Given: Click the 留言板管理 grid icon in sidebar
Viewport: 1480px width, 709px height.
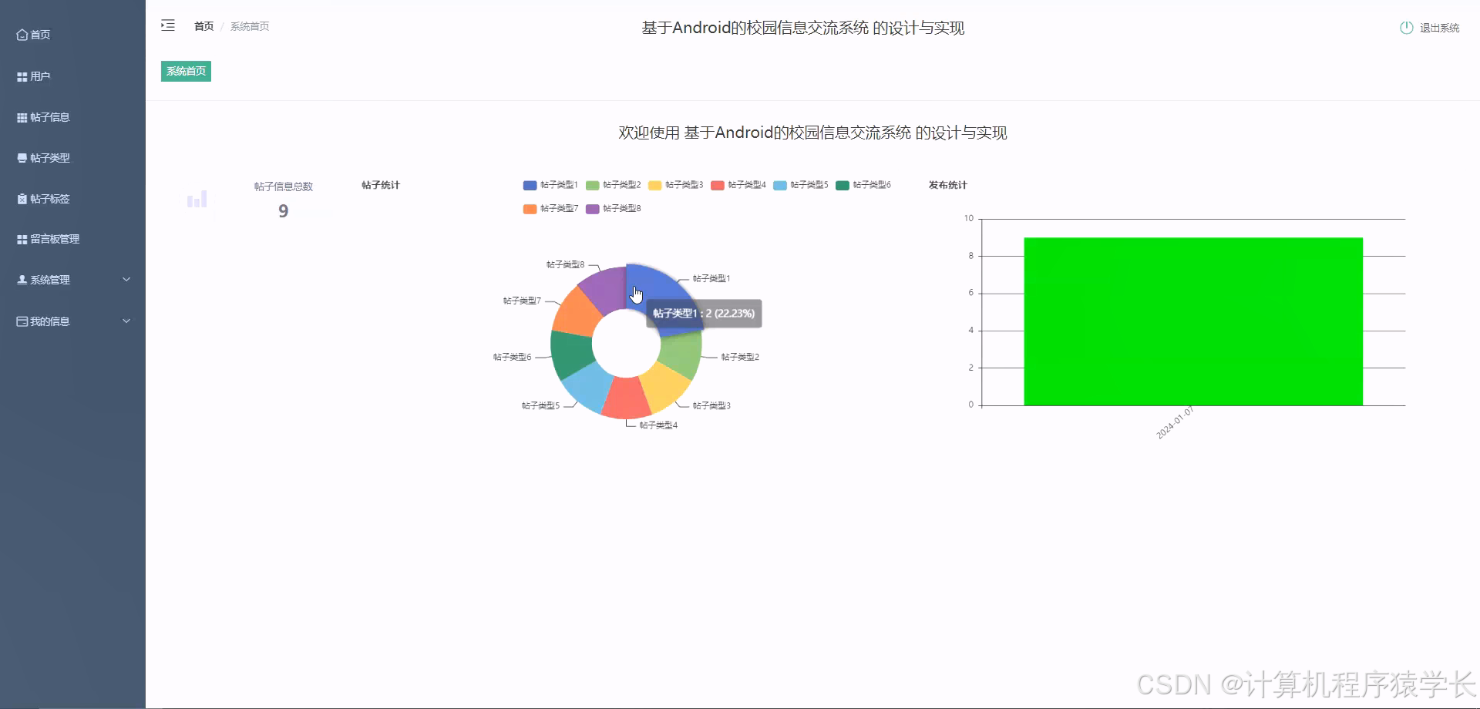Looking at the screenshot, I should (x=22, y=239).
